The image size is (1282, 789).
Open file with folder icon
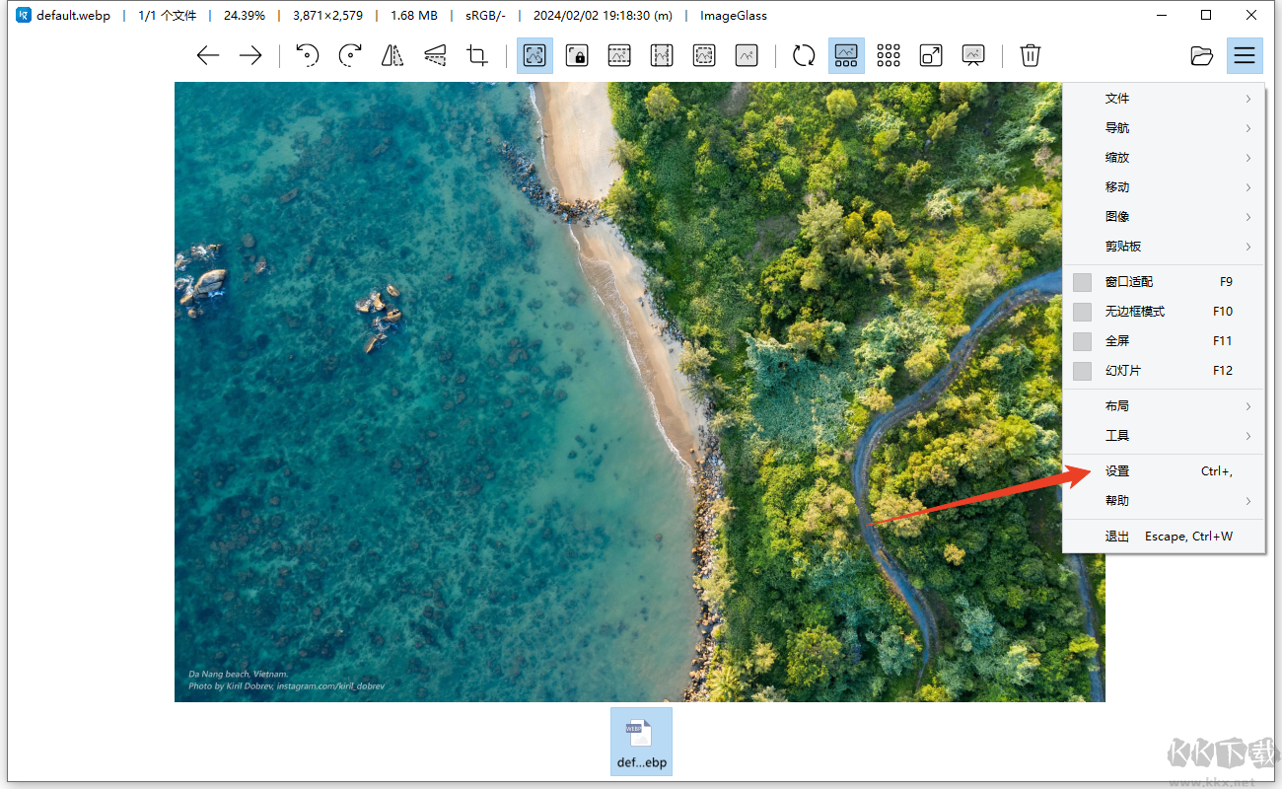point(1201,55)
